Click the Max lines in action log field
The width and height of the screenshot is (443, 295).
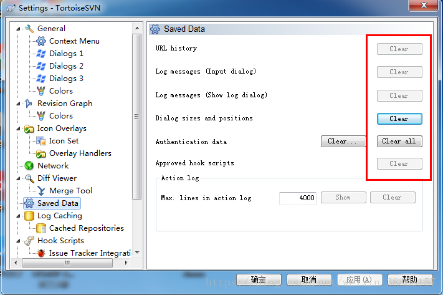(298, 198)
